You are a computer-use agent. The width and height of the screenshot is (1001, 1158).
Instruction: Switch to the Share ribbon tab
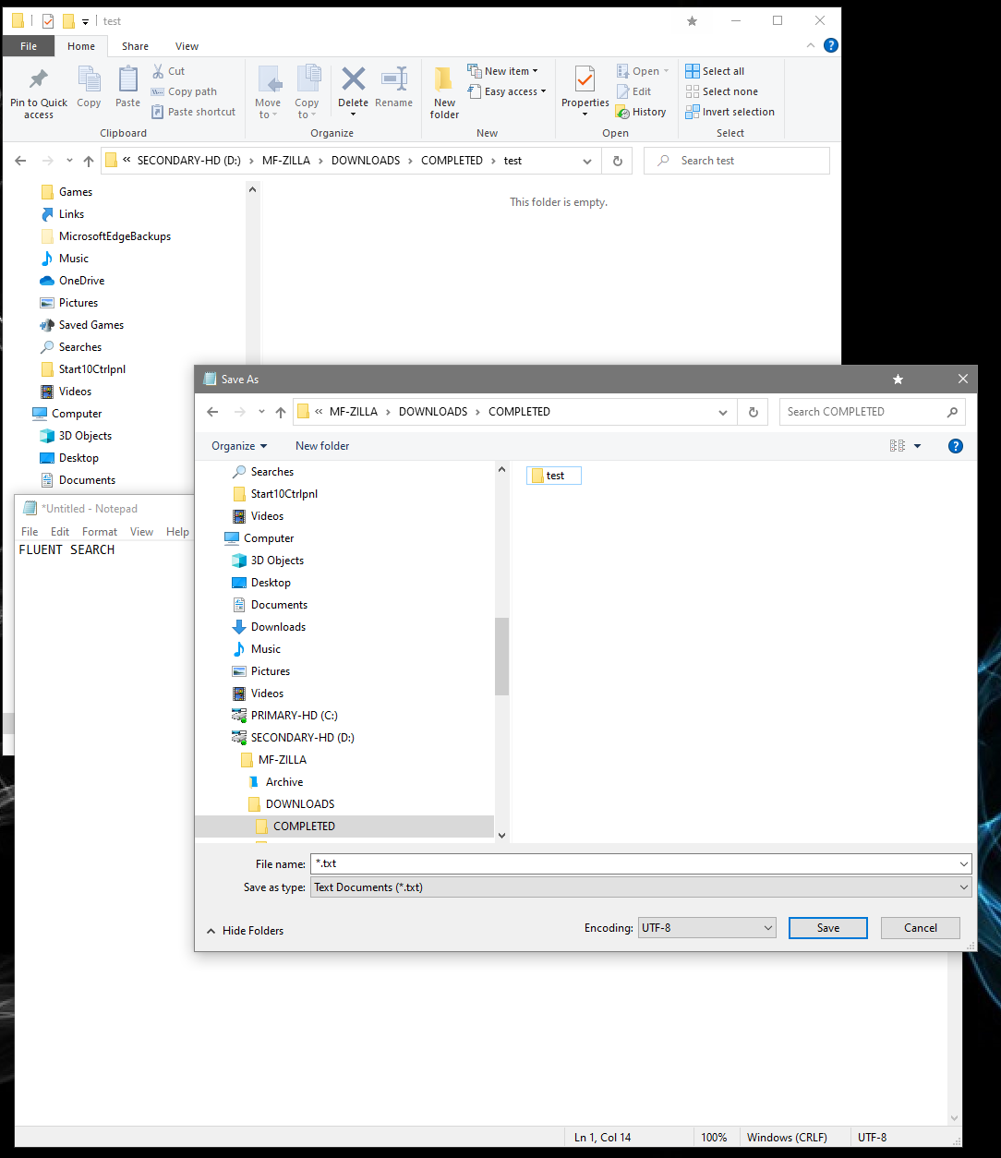(135, 45)
